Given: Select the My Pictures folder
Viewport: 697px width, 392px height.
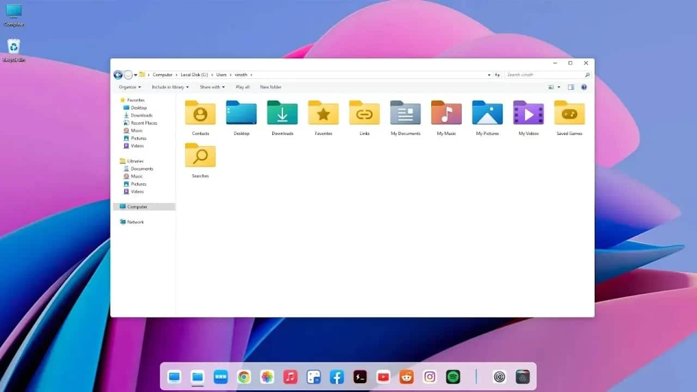Looking at the screenshot, I should [487, 113].
